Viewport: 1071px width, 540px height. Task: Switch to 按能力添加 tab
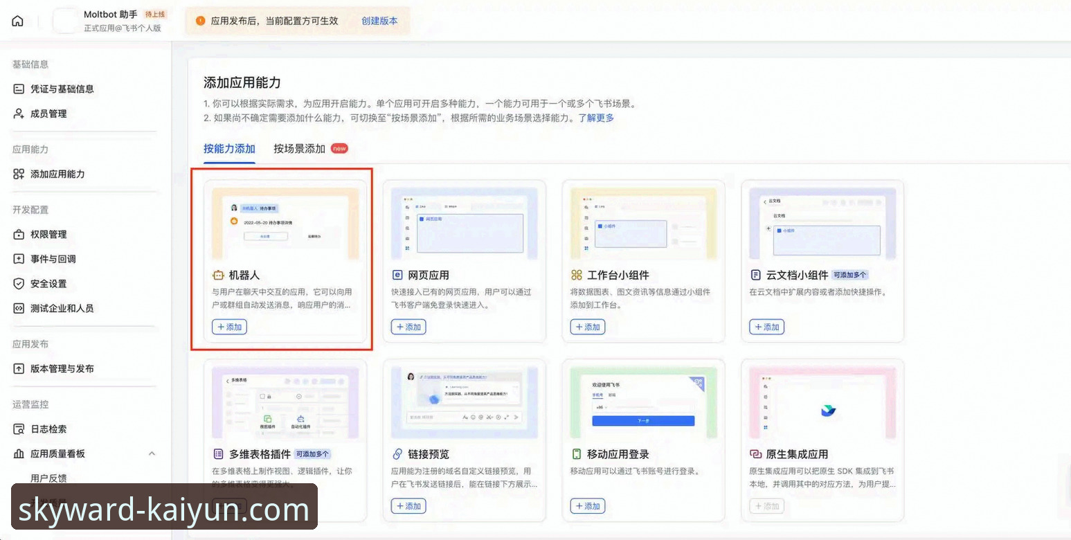(229, 148)
